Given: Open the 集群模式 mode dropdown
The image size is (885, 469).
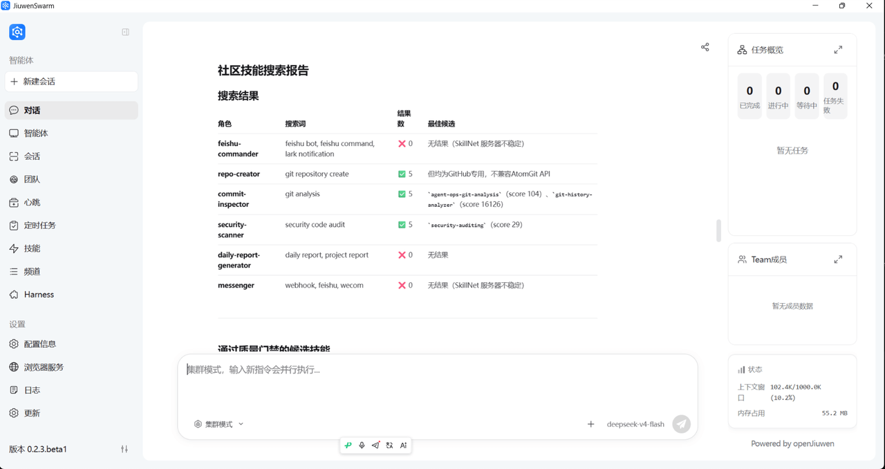Looking at the screenshot, I should point(218,424).
